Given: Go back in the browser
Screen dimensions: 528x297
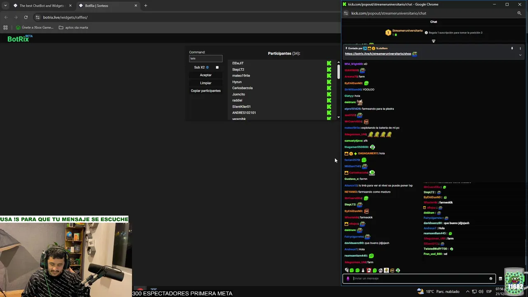Looking at the screenshot, I should tap(6, 17).
